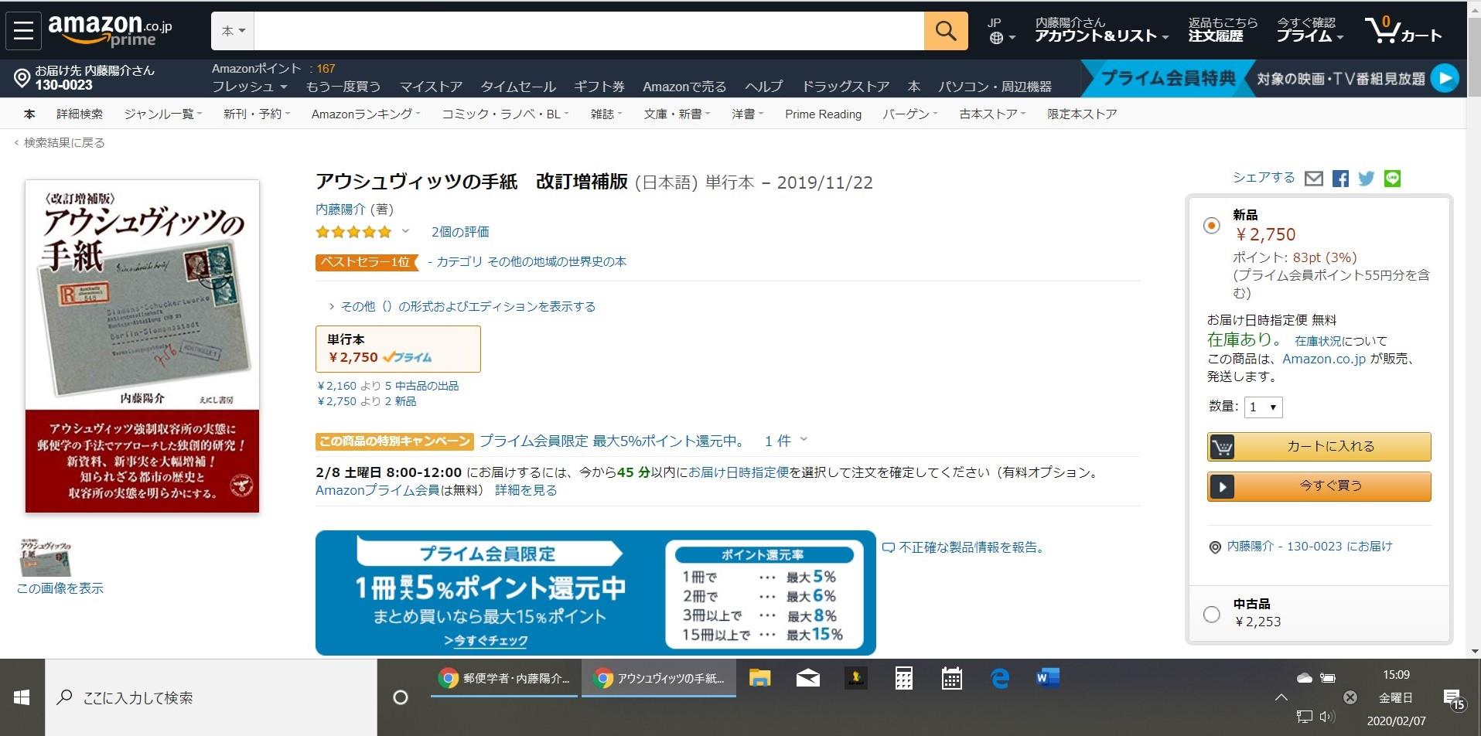Share the book on LINE
Viewport: 1481px width, 736px height.
click(1392, 179)
